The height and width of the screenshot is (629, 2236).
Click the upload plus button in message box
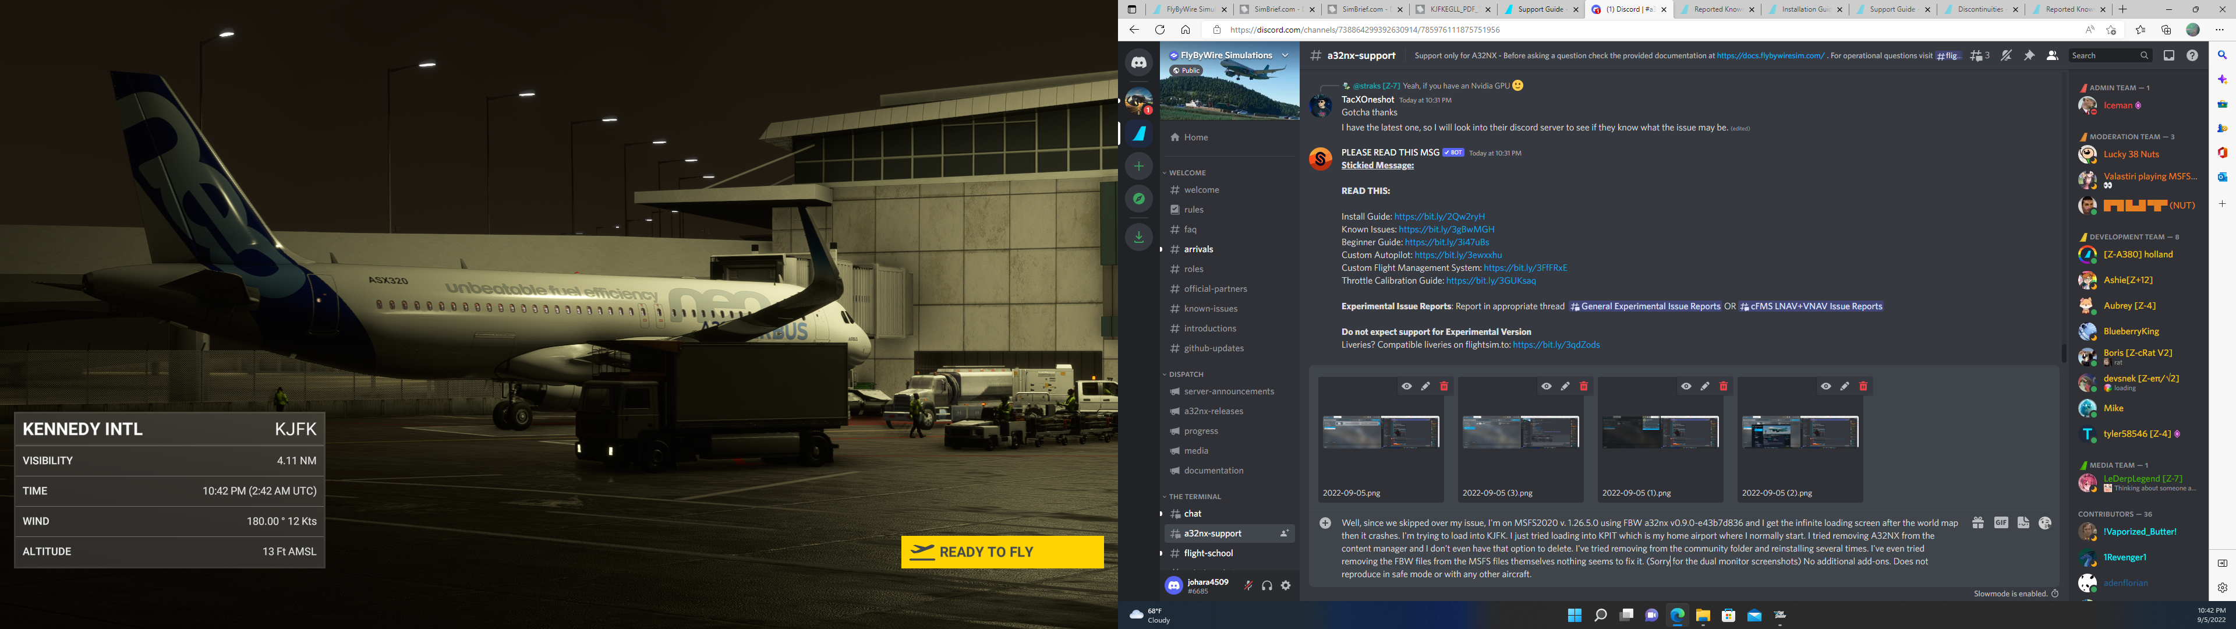point(1325,523)
